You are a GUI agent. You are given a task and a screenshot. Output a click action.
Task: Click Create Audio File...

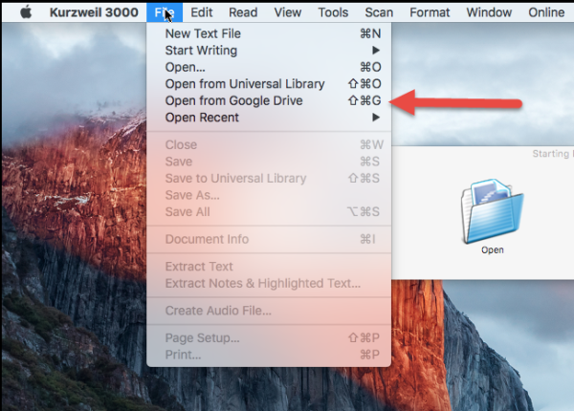[269, 311]
